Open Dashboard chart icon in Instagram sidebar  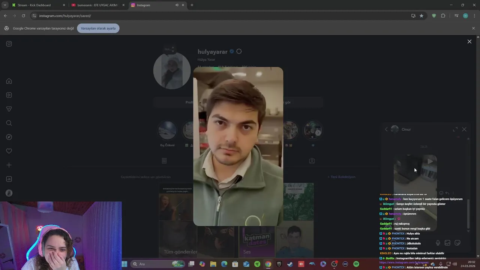coord(9,179)
